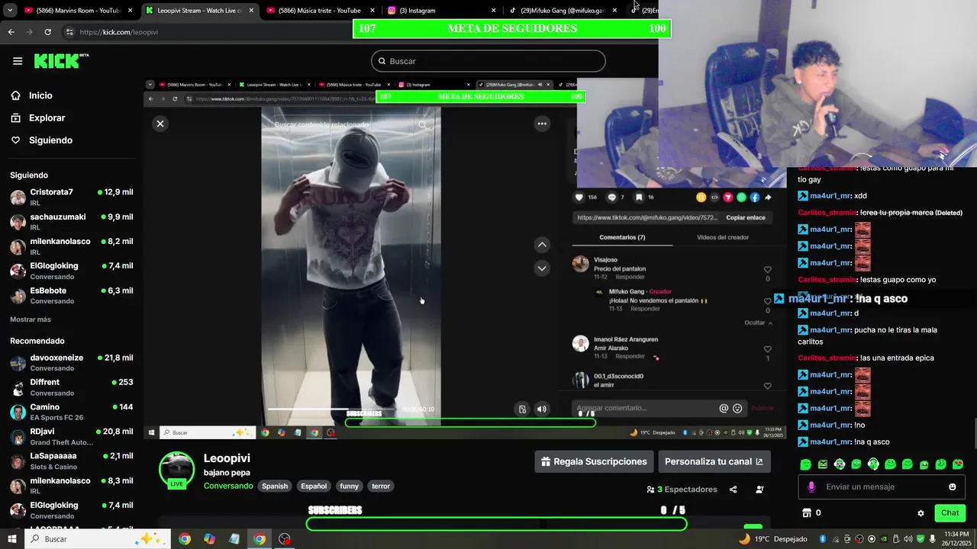Open Diffrent recommended channel
Image resolution: width=977 pixels, height=549 pixels.
[72, 387]
